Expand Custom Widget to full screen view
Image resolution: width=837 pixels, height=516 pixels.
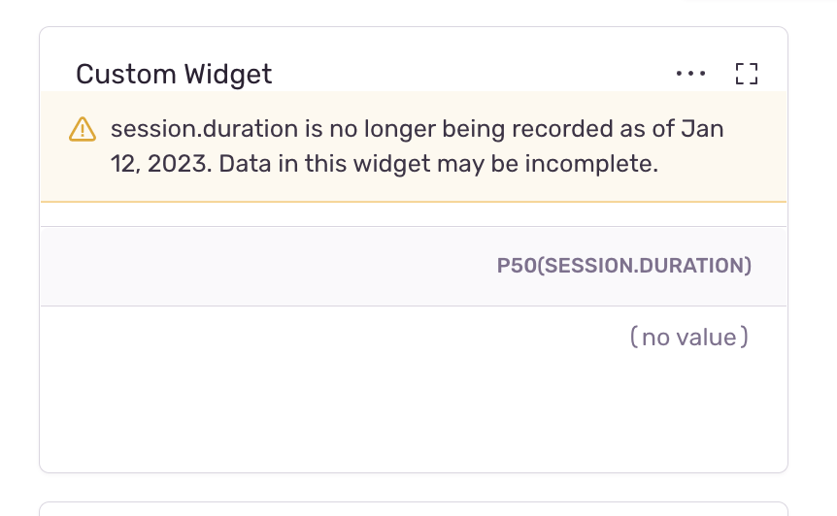747,74
